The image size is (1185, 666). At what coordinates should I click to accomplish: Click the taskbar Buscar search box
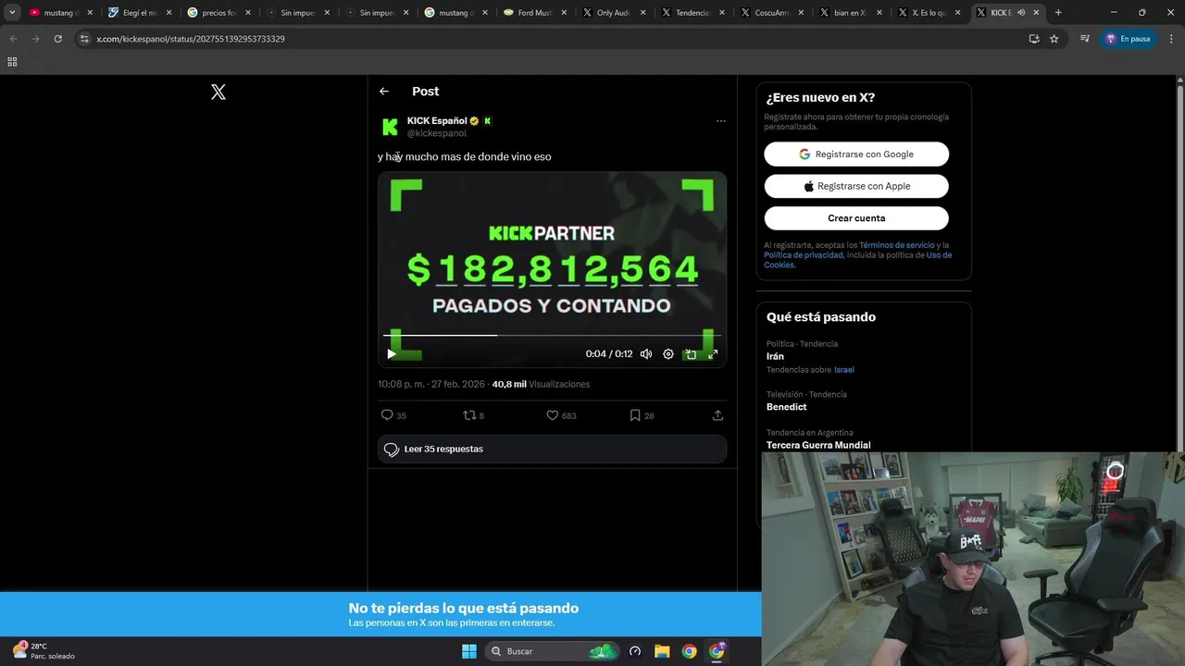coord(553,651)
